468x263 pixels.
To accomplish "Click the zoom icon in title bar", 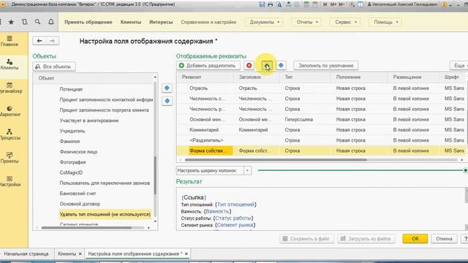I will 352,4.
